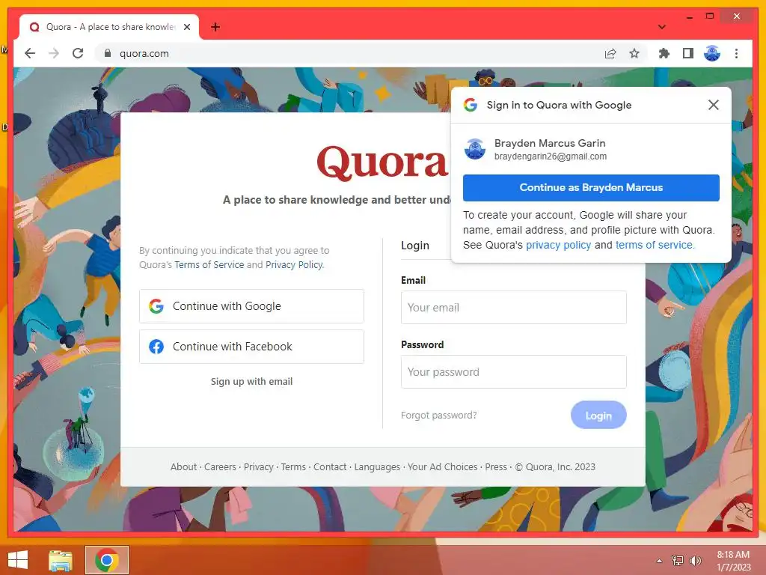Open the Languages footer link
766x575 pixels.
pos(377,467)
